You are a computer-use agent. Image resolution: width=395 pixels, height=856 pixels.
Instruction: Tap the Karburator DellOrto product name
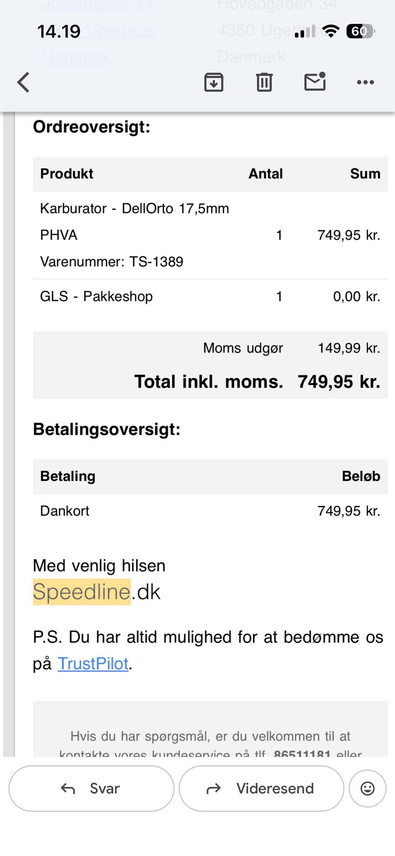click(x=134, y=209)
